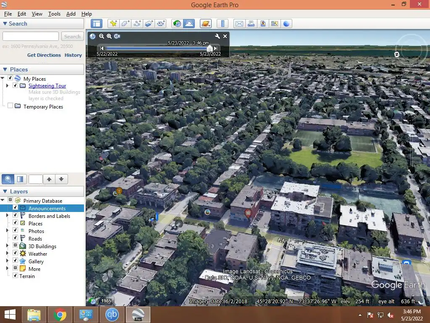This screenshot has width=430, height=323.
Task: Move selected place down arrow
Action: (61, 179)
